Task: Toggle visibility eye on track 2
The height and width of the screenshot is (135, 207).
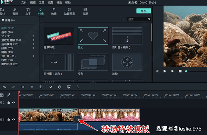Action: [x=13, y=103]
